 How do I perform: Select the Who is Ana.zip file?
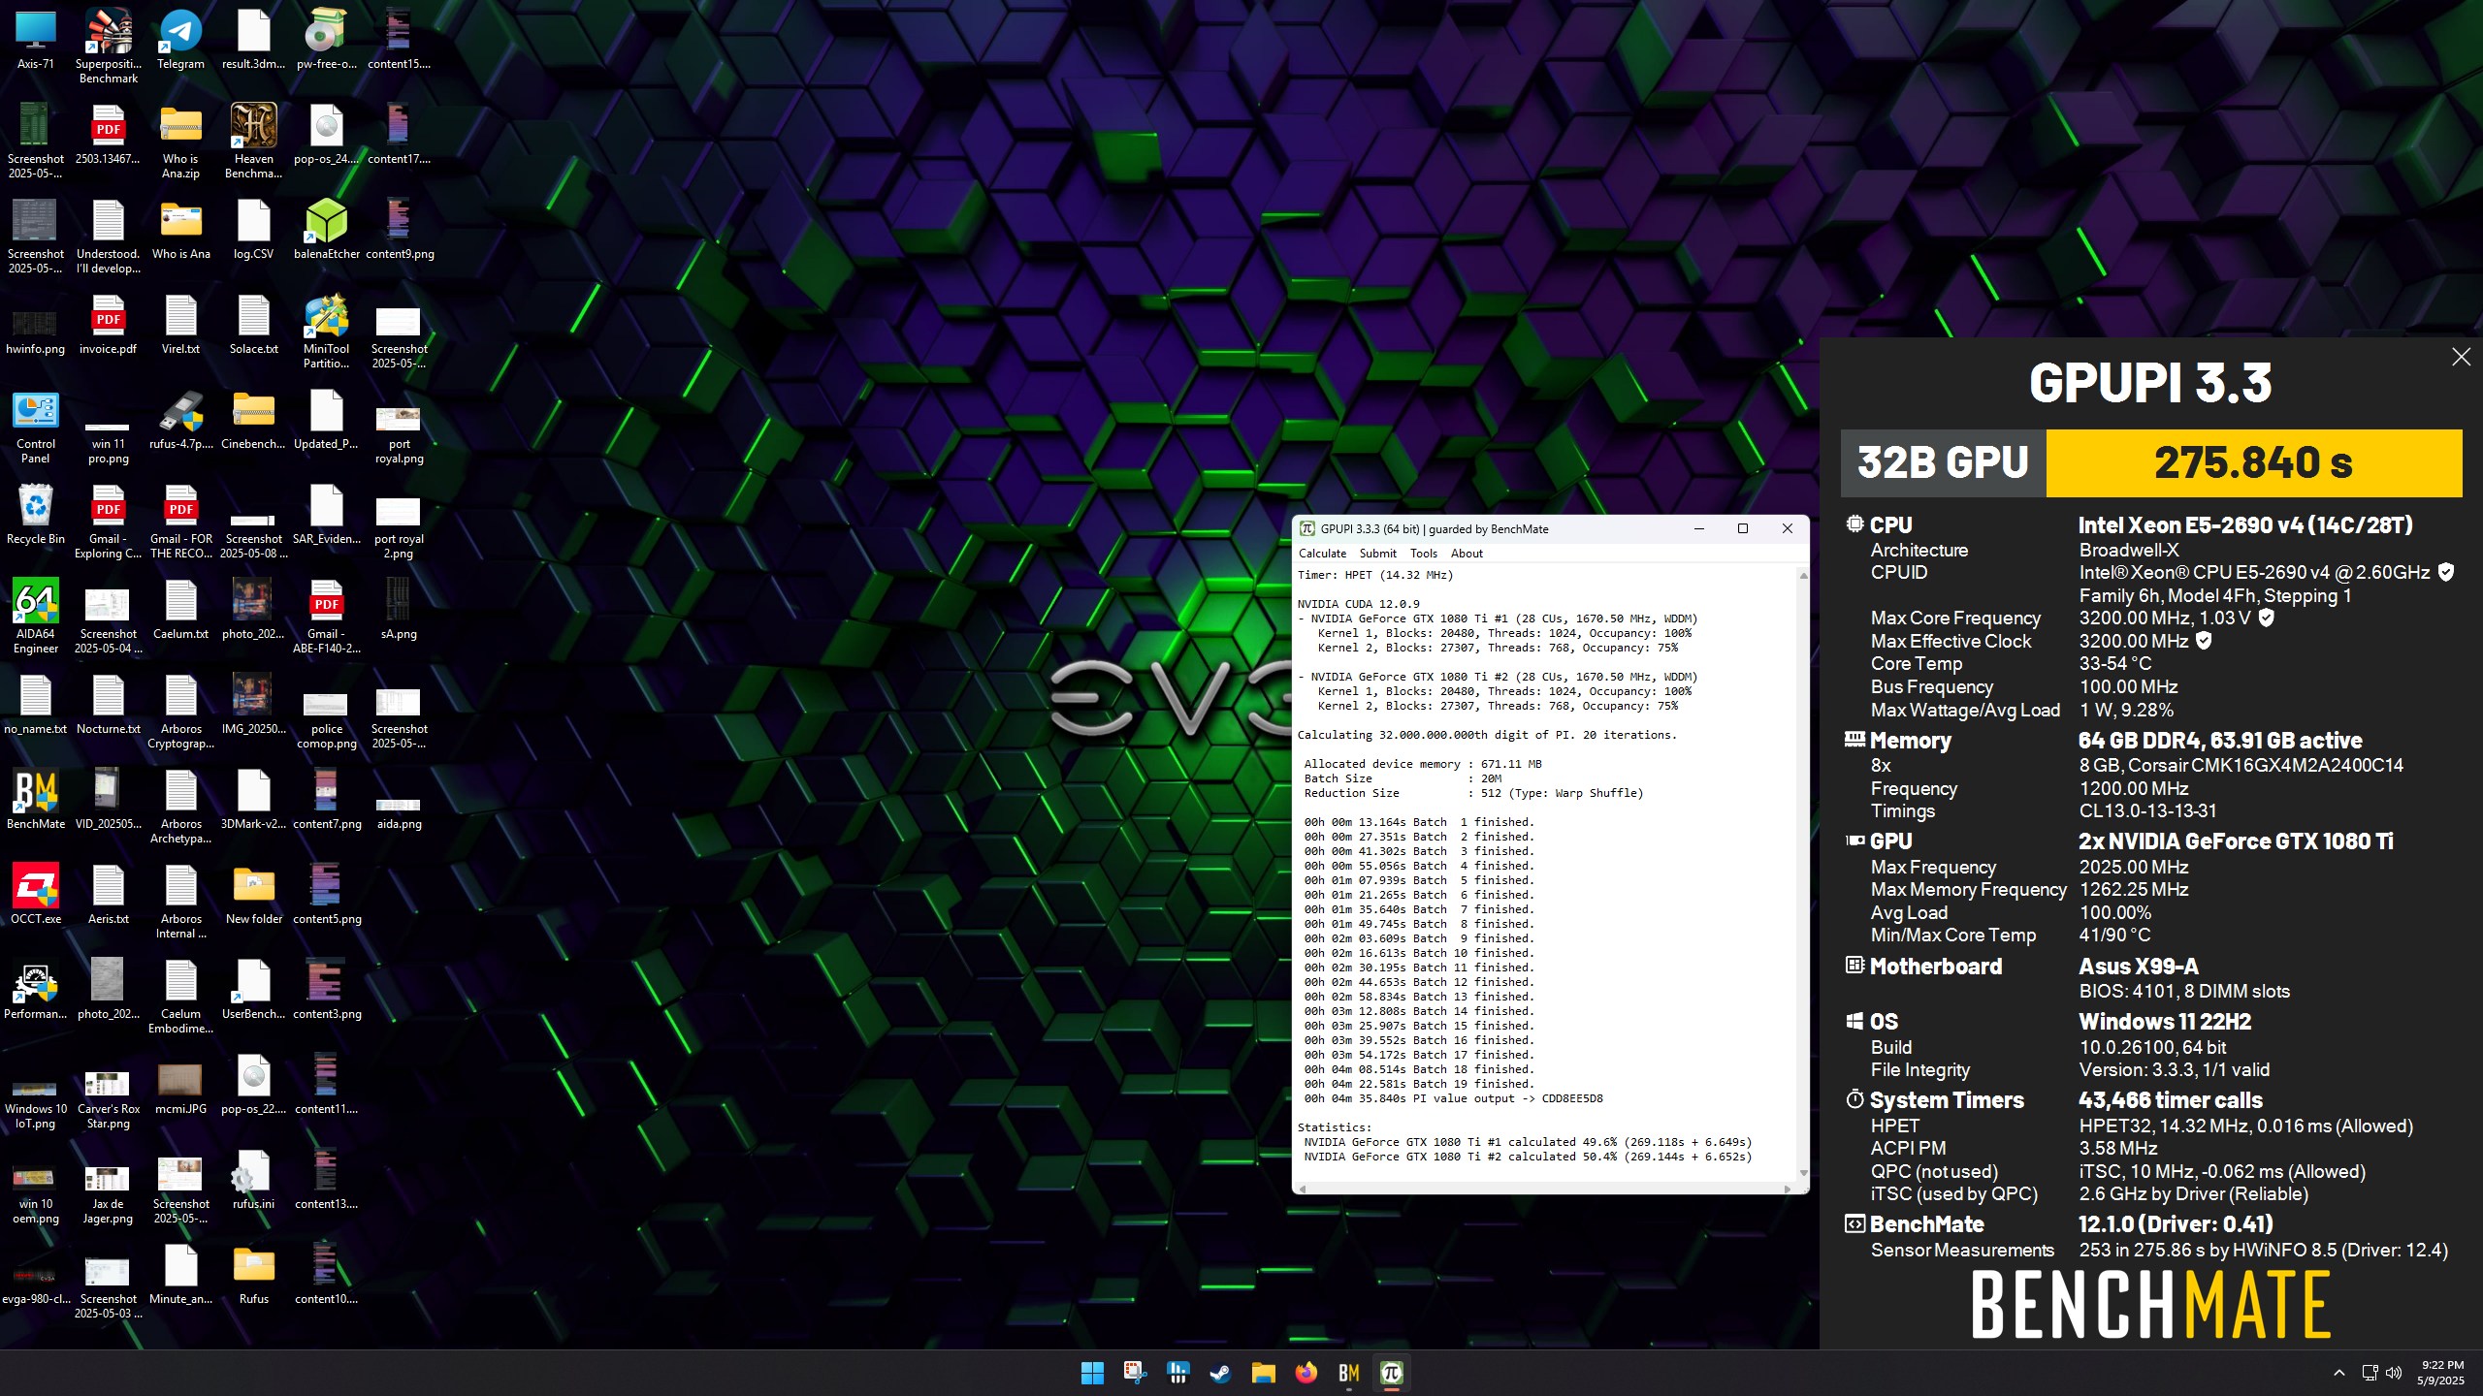[180, 141]
